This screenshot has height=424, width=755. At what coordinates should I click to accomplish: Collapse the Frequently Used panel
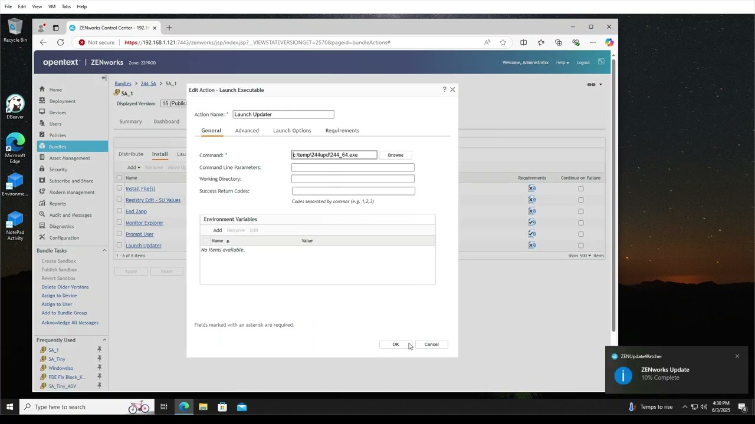point(104,340)
